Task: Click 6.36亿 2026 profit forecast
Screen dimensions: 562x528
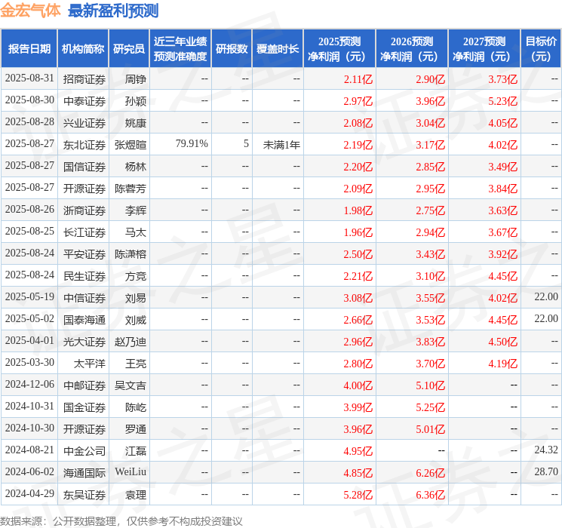Action: [x=430, y=495]
